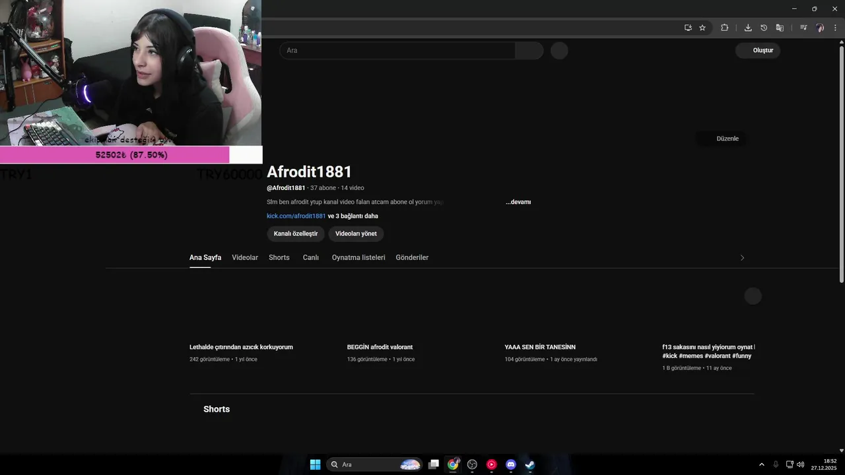Click the round voice search button
The width and height of the screenshot is (845, 475).
click(559, 50)
